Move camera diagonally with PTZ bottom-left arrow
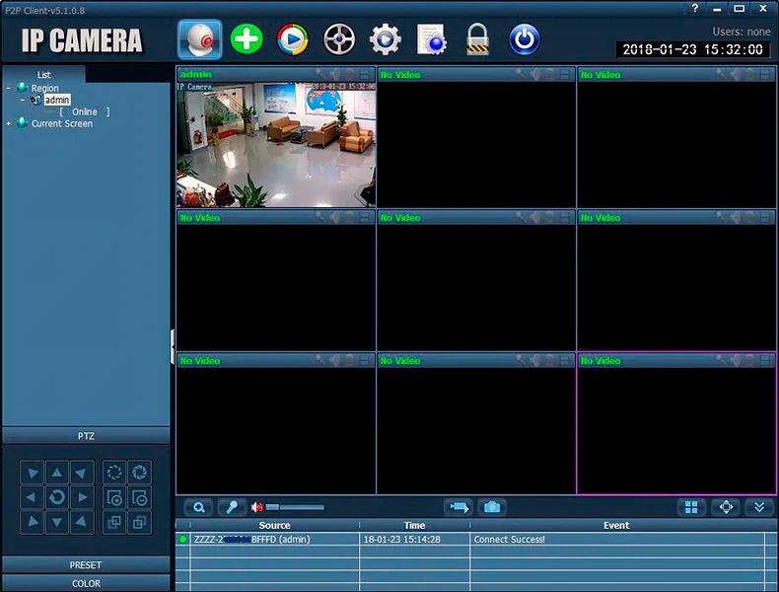Image resolution: width=779 pixels, height=592 pixels. pyautogui.click(x=32, y=522)
